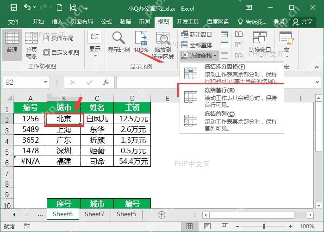The width and height of the screenshot is (324, 232).
Task: Open the Formulas (公式) tab
Action: coord(106,21)
